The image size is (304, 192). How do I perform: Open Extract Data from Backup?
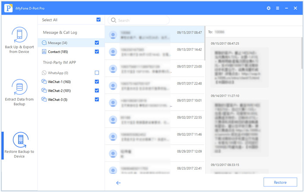point(19,93)
